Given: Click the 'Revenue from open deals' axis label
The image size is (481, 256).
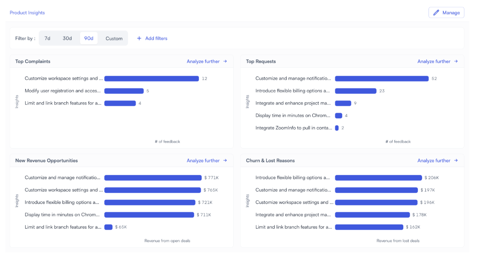Looking at the screenshot, I should click(x=167, y=241).
